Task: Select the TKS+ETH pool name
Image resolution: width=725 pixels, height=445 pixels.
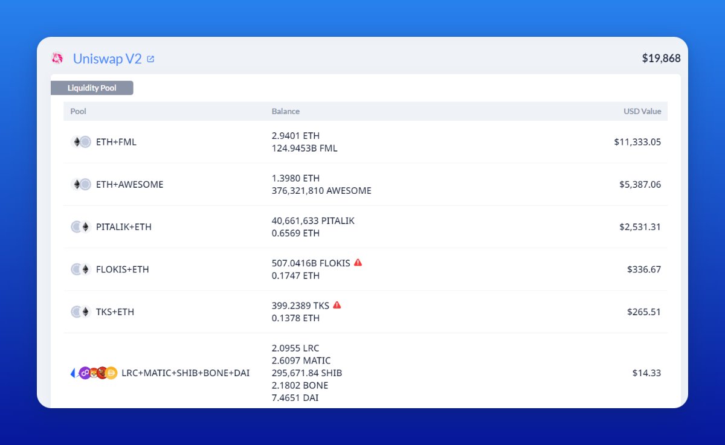Action: [x=115, y=312]
